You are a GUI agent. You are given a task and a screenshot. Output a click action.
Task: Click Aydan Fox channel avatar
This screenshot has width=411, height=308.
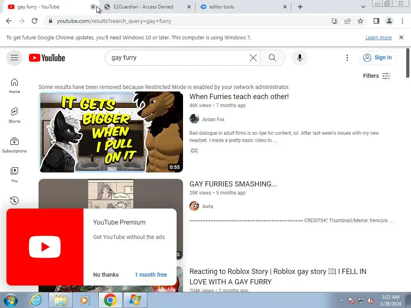pos(194,119)
